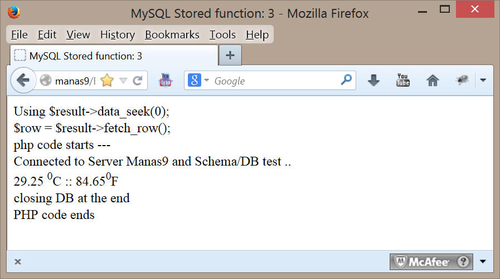Reload the page using the refresh icon

pyautogui.click(x=138, y=81)
